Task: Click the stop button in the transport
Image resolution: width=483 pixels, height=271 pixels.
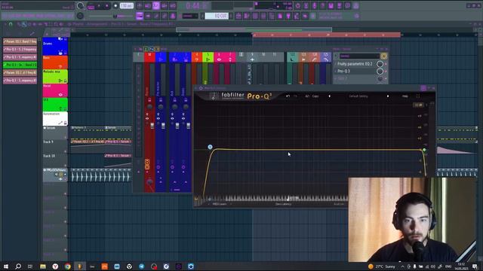Action: tap(107, 6)
